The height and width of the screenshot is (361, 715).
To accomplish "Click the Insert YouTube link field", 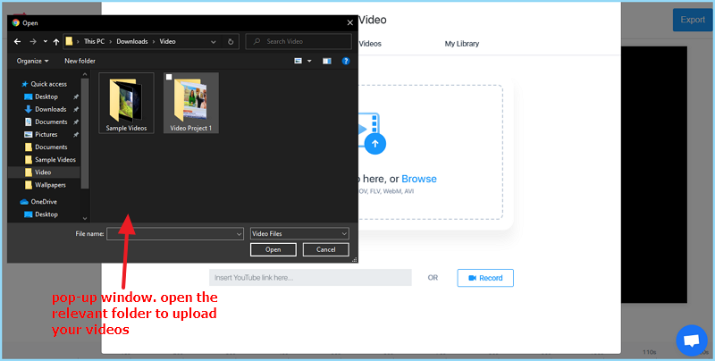I will pyautogui.click(x=310, y=278).
